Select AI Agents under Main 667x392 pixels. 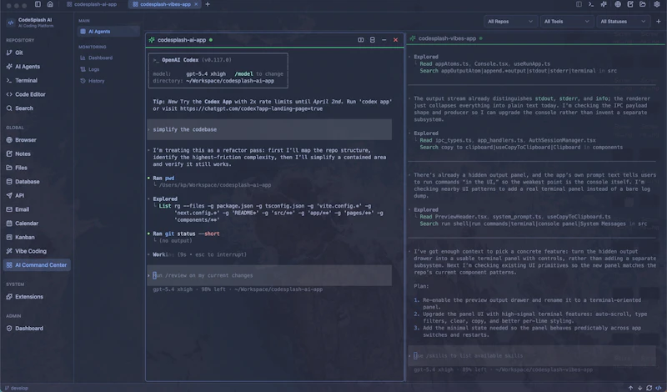(108, 32)
